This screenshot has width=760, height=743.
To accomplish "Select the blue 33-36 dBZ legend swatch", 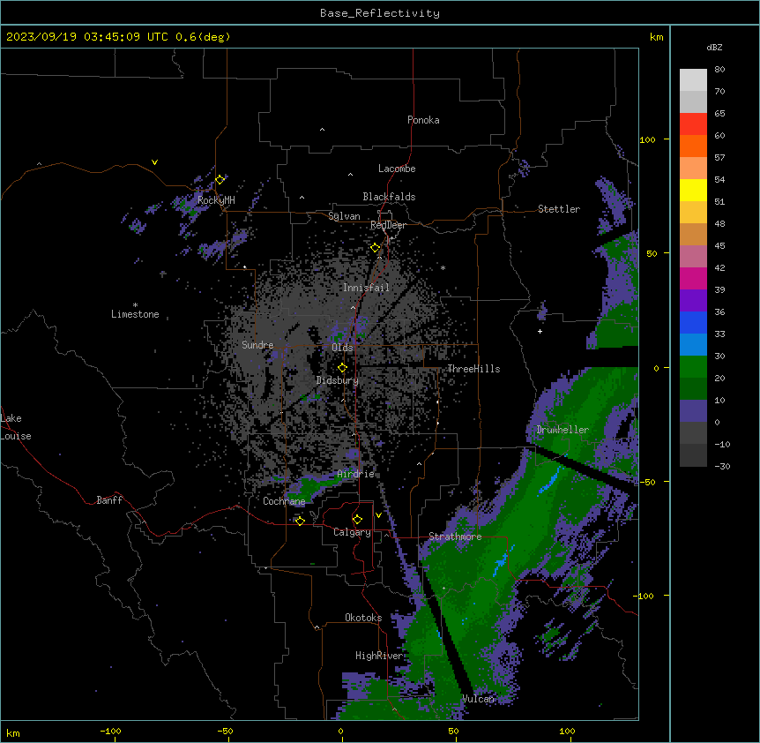I will point(693,322).
